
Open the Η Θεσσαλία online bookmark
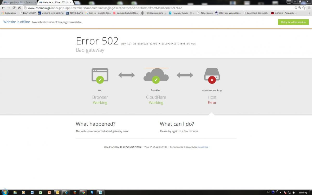(x=154, y=13)
